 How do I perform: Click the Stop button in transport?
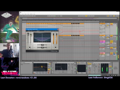coord(56,16)
